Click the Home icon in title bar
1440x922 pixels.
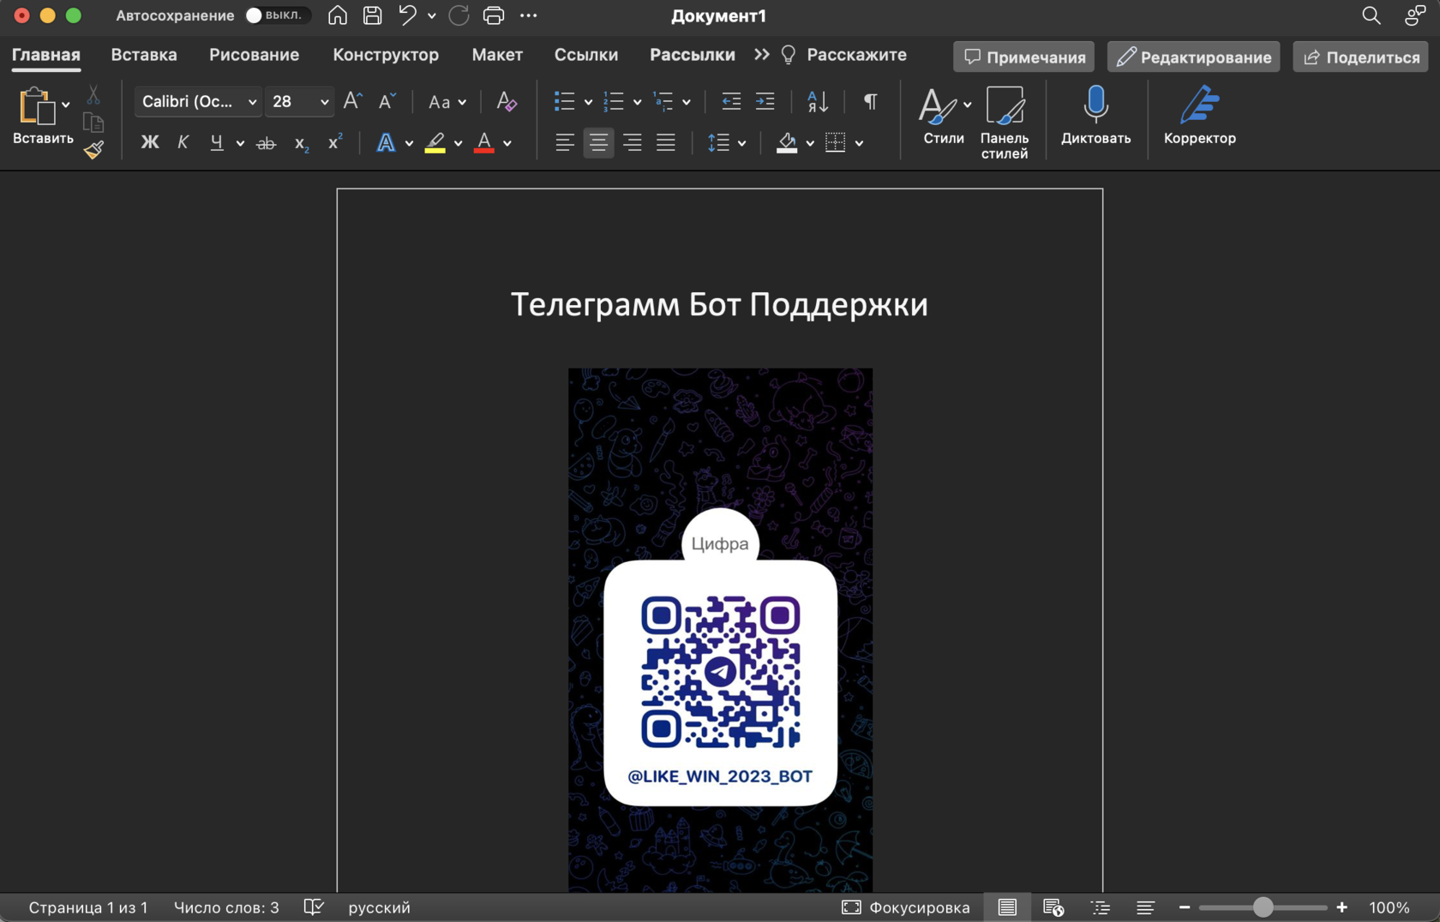tap(338, 15)
